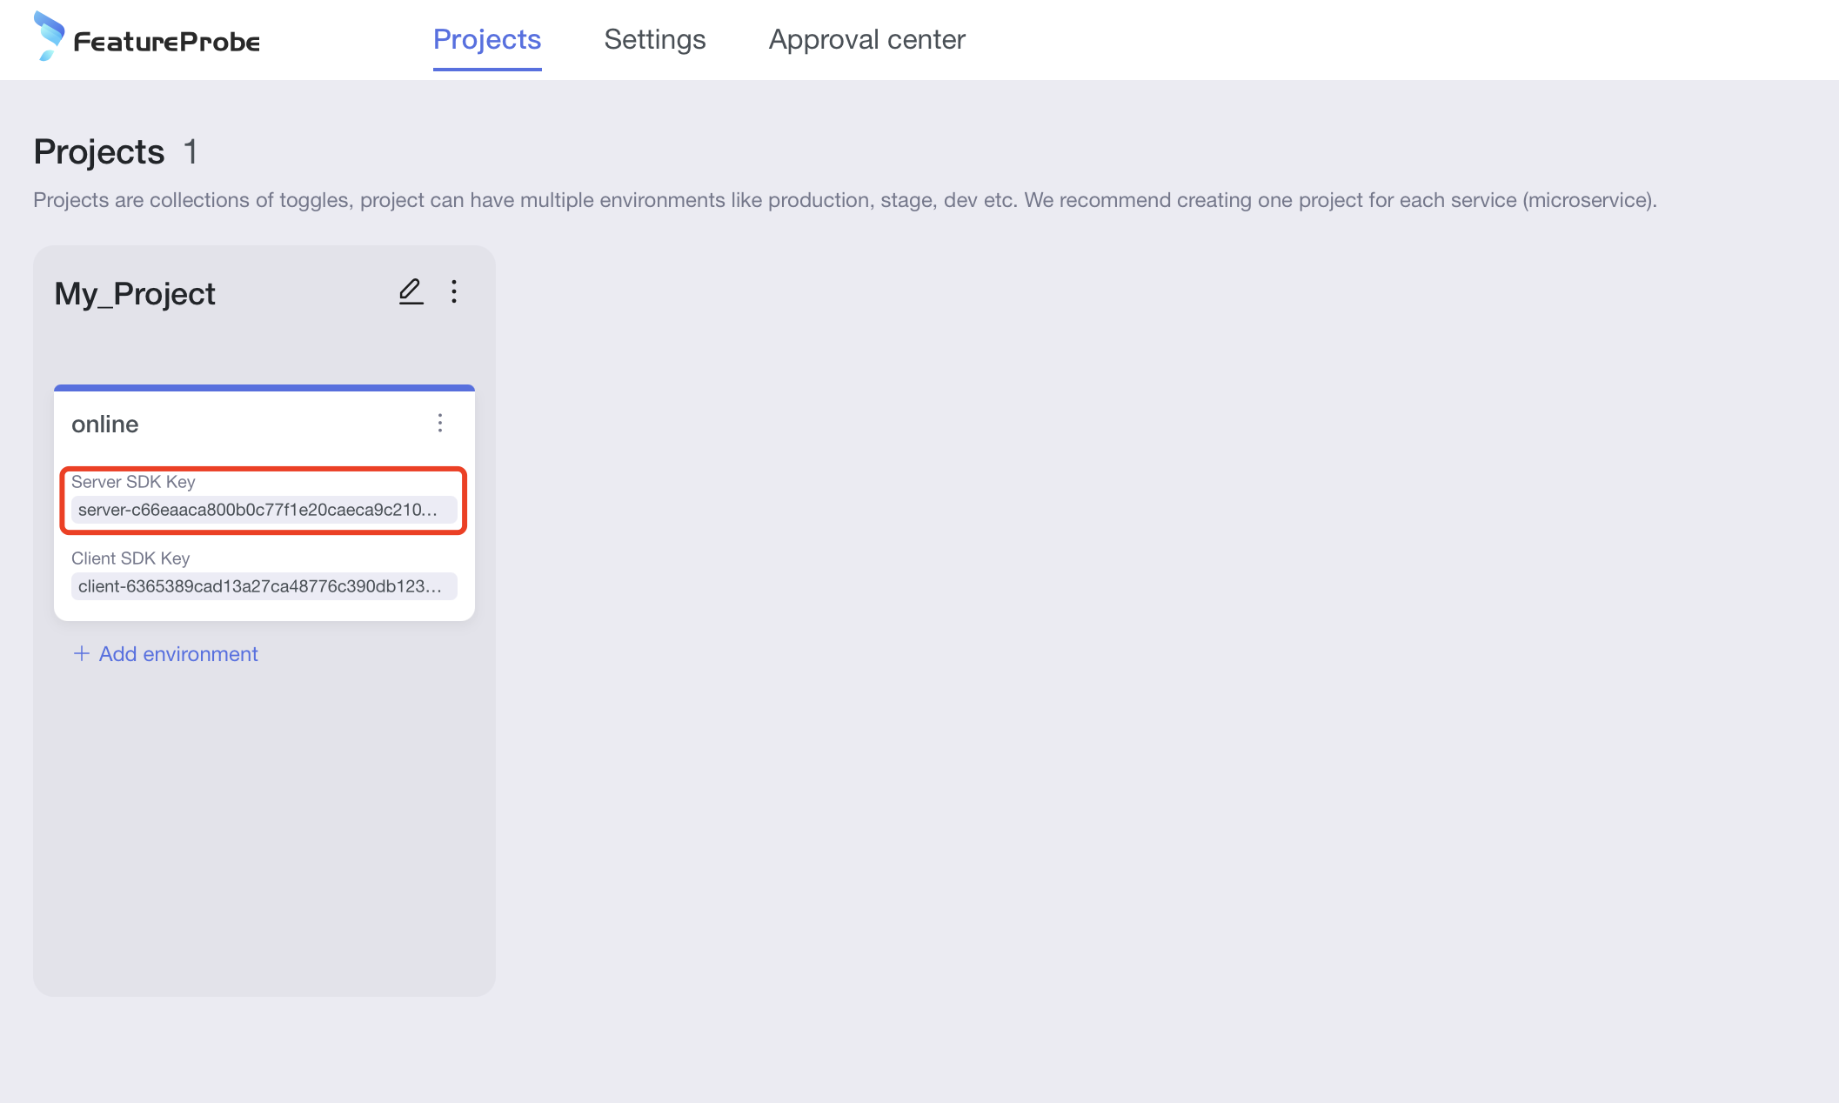Viewport: 1839px width, 1103px height.
Task: Click the Projects page heading
Action: tap(99, 152)
